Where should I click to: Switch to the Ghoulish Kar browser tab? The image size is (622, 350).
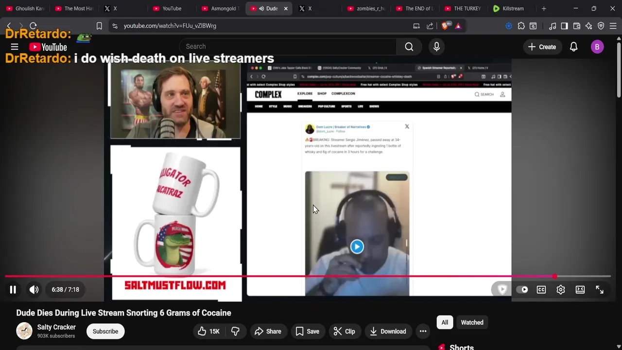(x=25, y=8)
